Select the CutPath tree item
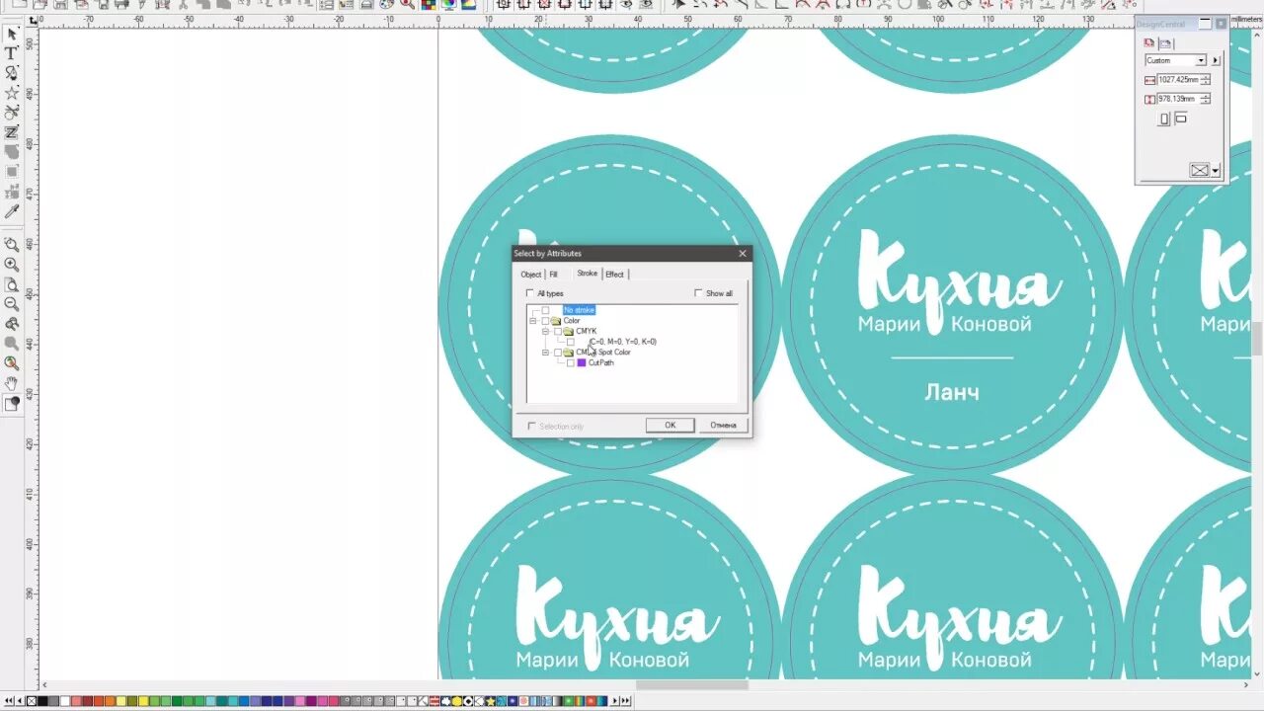Viewport: 1264px width, 711px height. point(601,362)
